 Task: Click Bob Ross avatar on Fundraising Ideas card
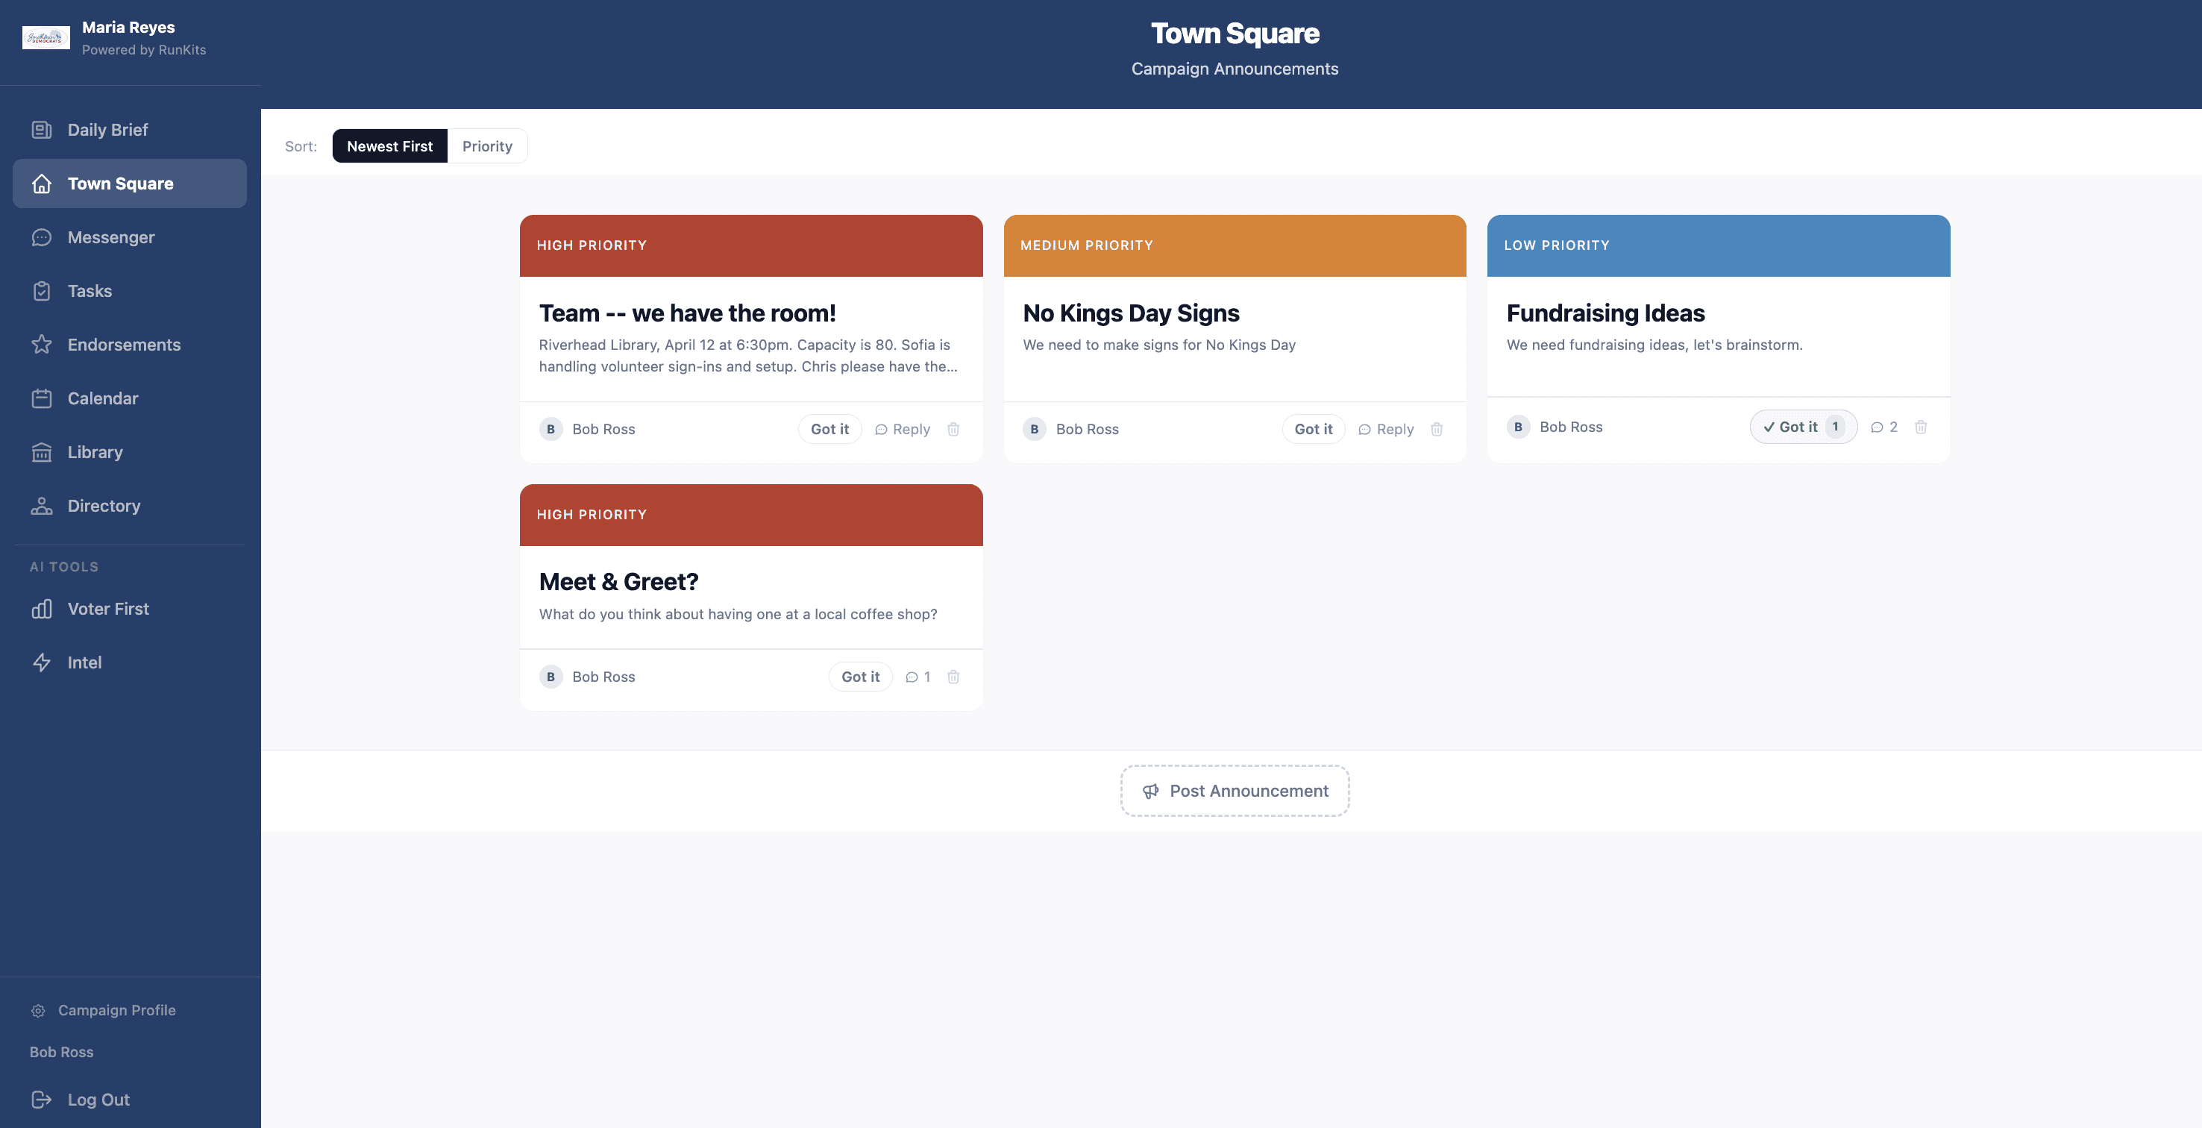pos(1517,427)
